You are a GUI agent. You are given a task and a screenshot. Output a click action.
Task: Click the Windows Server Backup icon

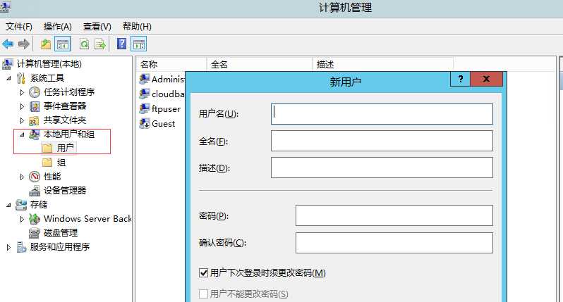[35, 218]
